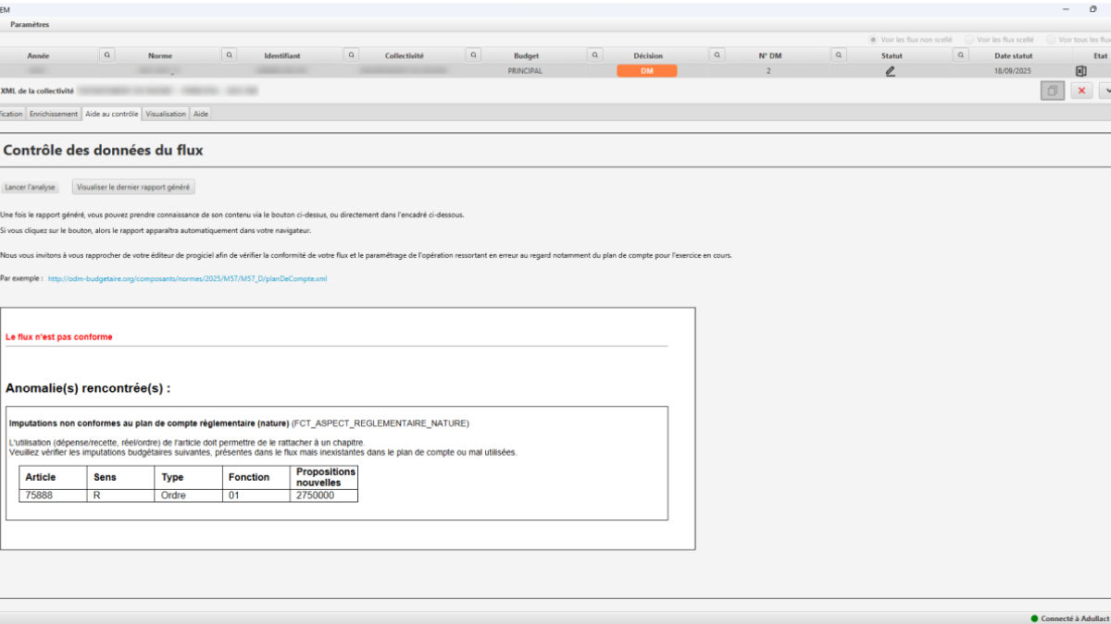Select "Voir les flux non scellé" radio
The width and height of the screenshot is (1111, 624).
(873, 40)
